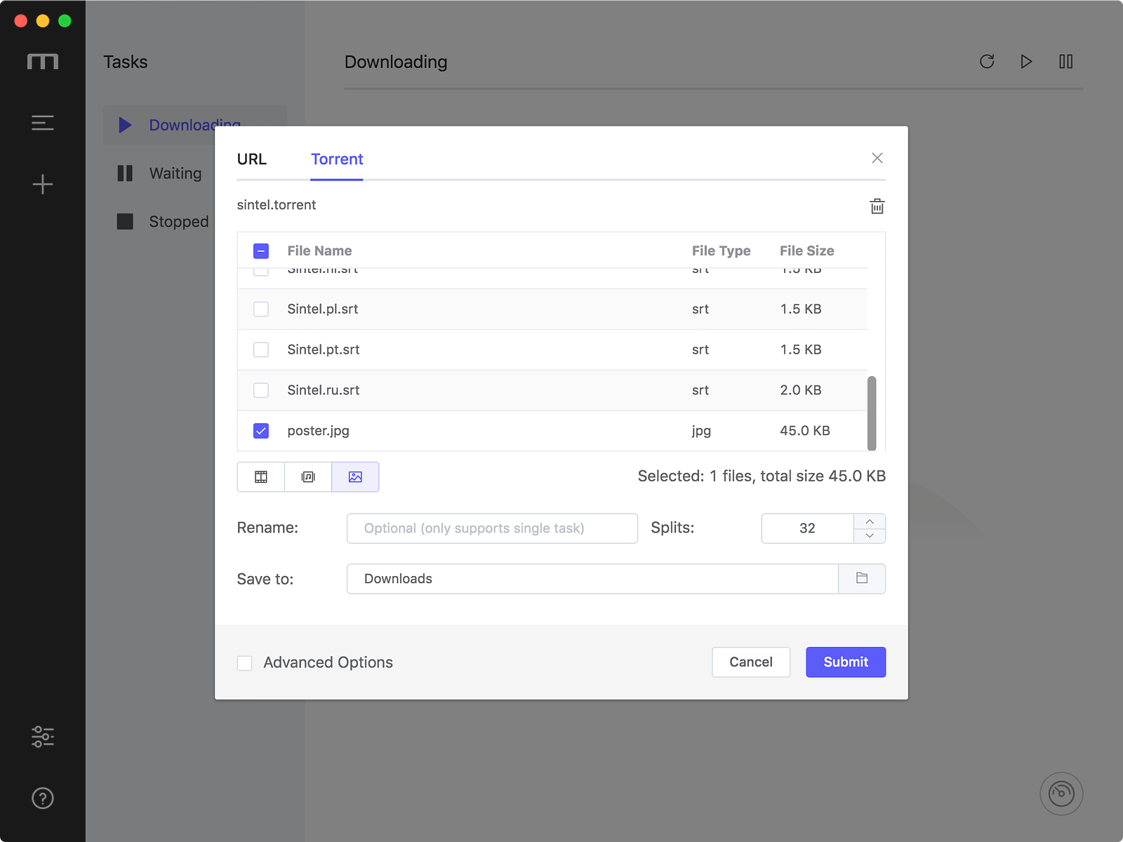Click the Motrix logo in sidebar

pos(43,62)
